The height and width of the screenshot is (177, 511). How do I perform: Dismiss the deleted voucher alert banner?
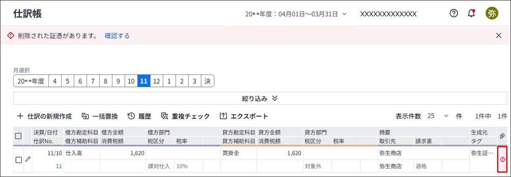coord(499,35)
